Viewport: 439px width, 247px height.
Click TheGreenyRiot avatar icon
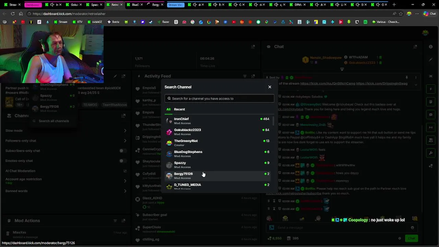(x=169, y=143)
